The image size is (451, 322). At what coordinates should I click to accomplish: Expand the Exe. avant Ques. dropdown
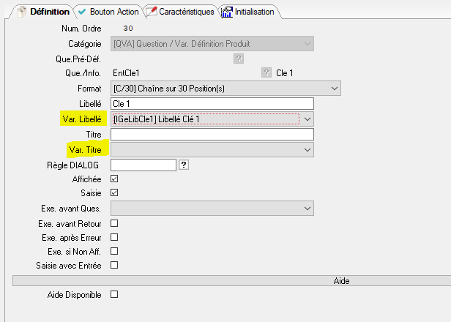coord(307,209)
